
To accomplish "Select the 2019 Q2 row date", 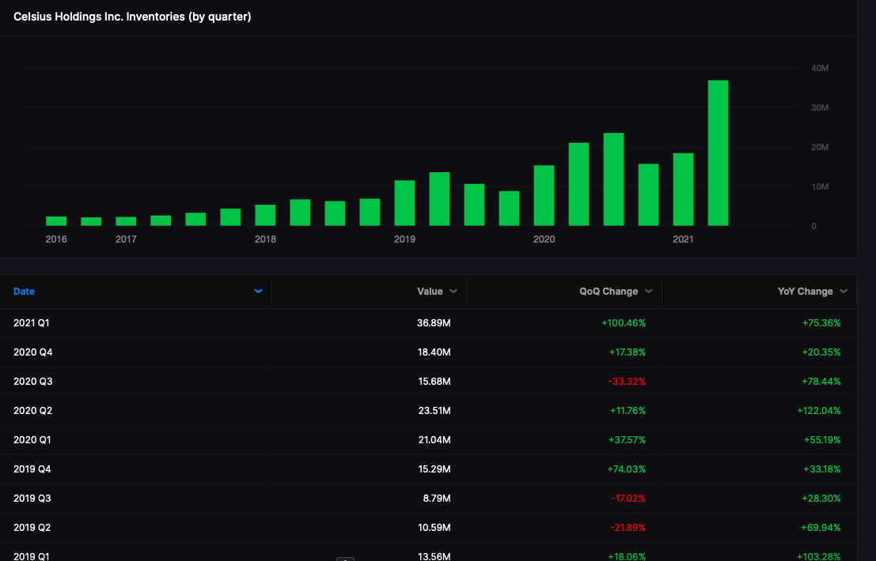I will tap(32, 528).
